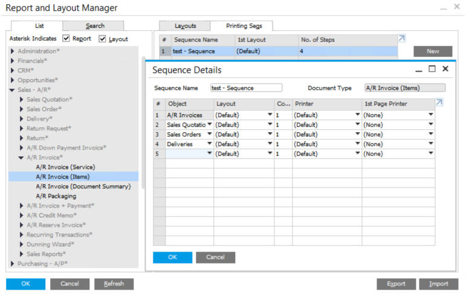Viewport: 466px width, 295px height.
Task: Click the tree list vertical scrollbar
Action: 143,121
